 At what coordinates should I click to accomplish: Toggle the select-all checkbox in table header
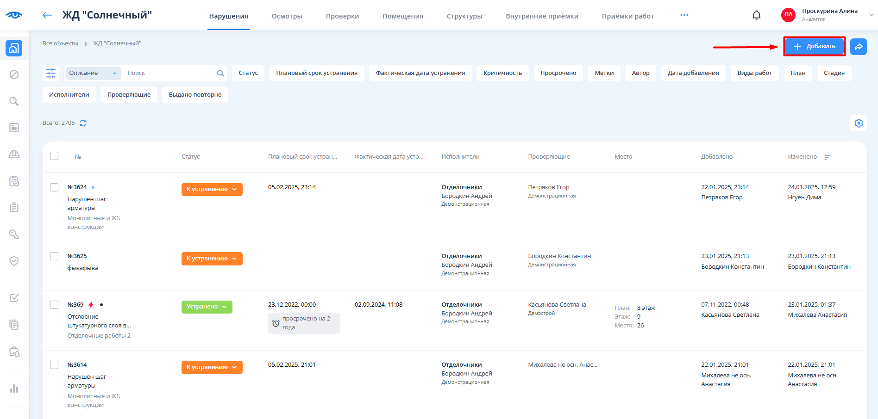pos(54,156)
